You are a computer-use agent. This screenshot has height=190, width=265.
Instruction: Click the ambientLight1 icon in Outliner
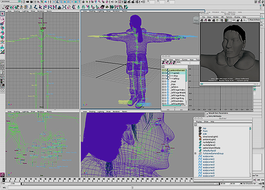click(x=200, y=140)
